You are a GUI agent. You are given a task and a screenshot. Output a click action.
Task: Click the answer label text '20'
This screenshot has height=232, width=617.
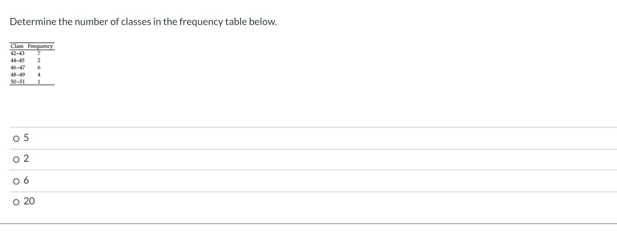29,201
